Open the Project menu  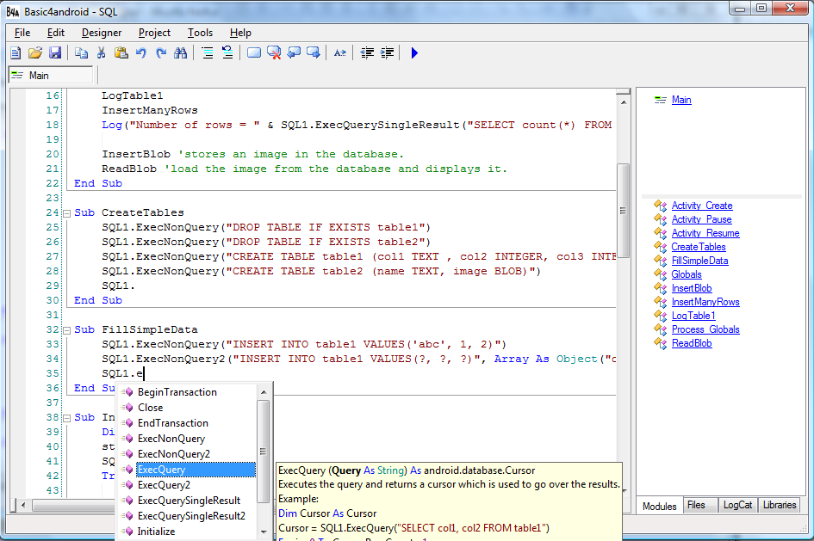(154, 33)
